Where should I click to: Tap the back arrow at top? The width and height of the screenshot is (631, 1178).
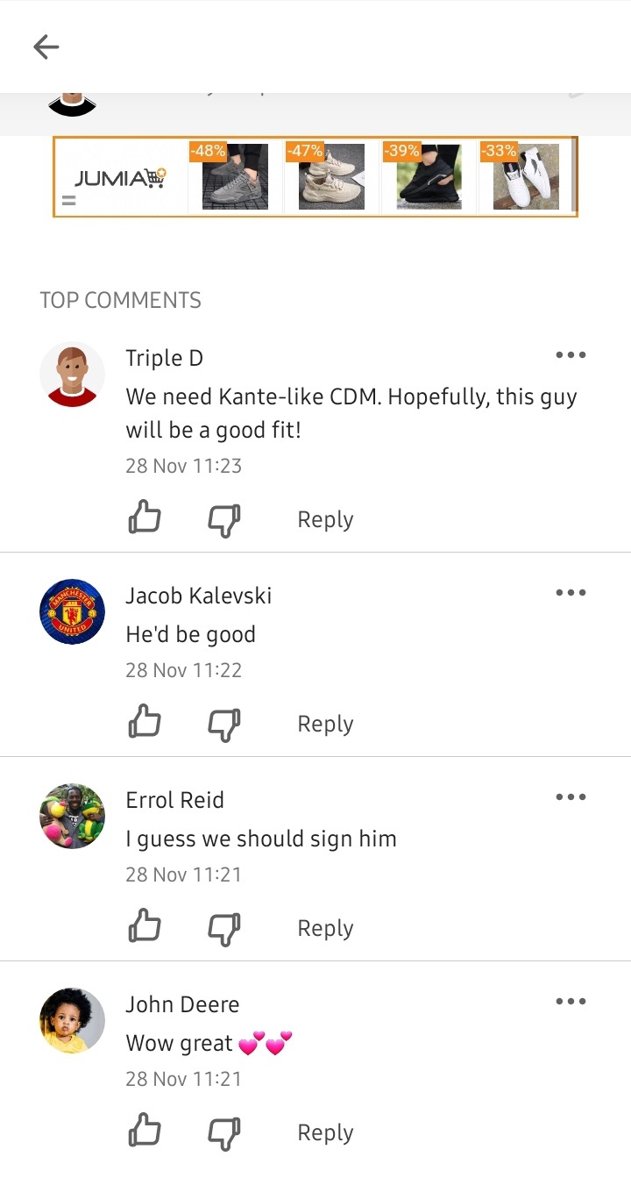pyautogui.click(x=46, y=46)
